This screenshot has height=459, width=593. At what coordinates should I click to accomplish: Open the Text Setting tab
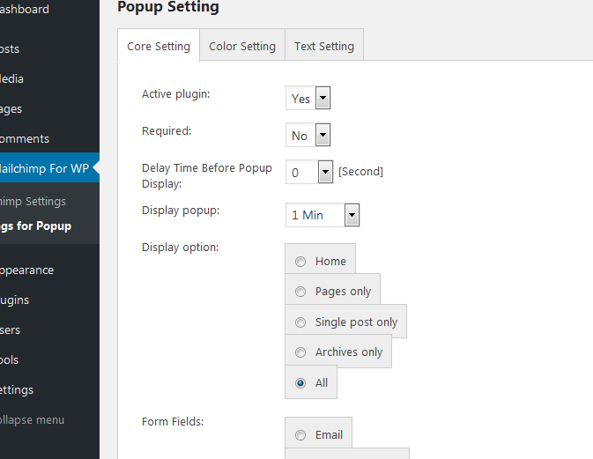tap(324, 45)
